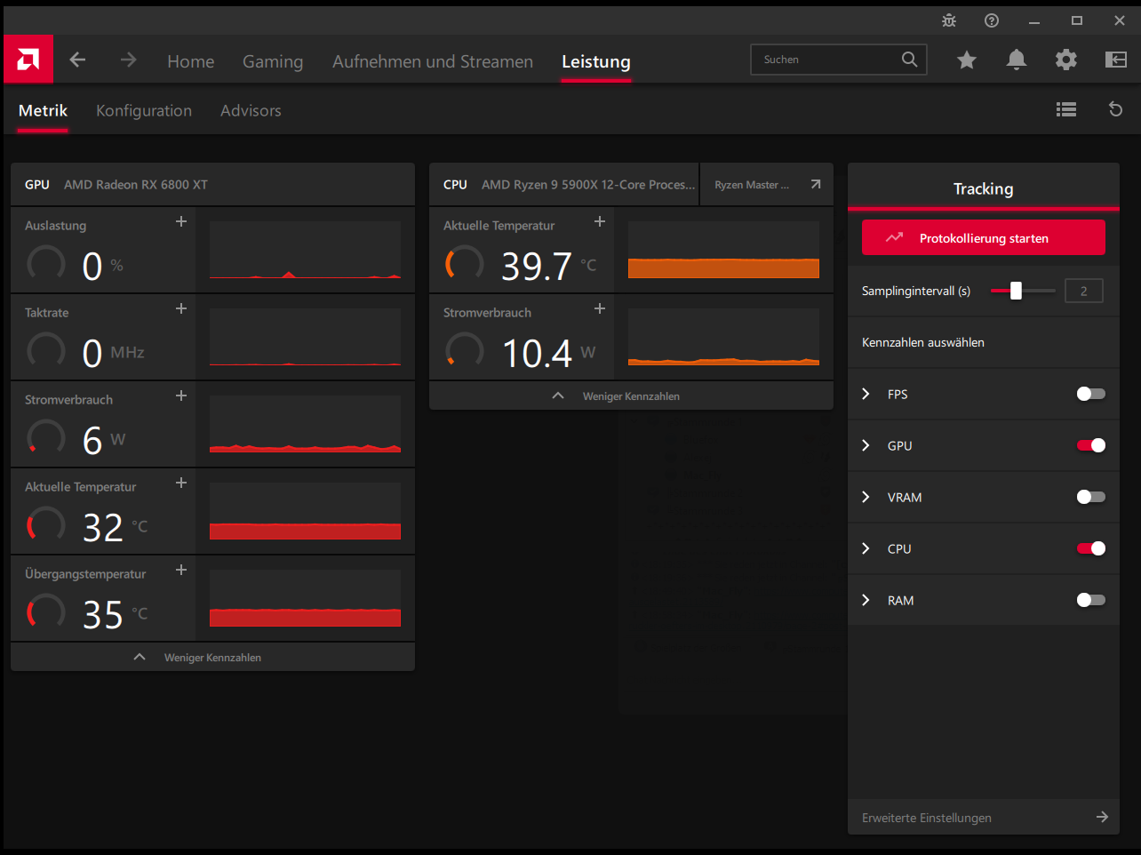
Task: Click the GPU Auslastung graph
Action: [305, 250]
